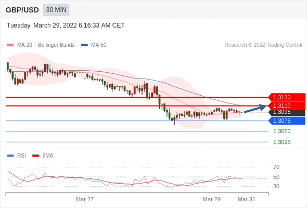This screenshot has width=307, height=208.
Task: Click the 1.3025 support level label
Action: (282, 142)
